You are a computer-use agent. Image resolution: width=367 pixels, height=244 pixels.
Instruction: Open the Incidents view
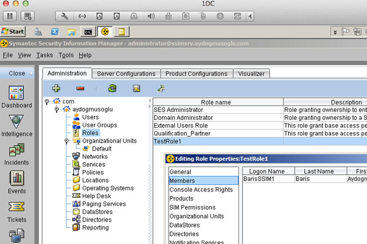click(x=16, y=155)
